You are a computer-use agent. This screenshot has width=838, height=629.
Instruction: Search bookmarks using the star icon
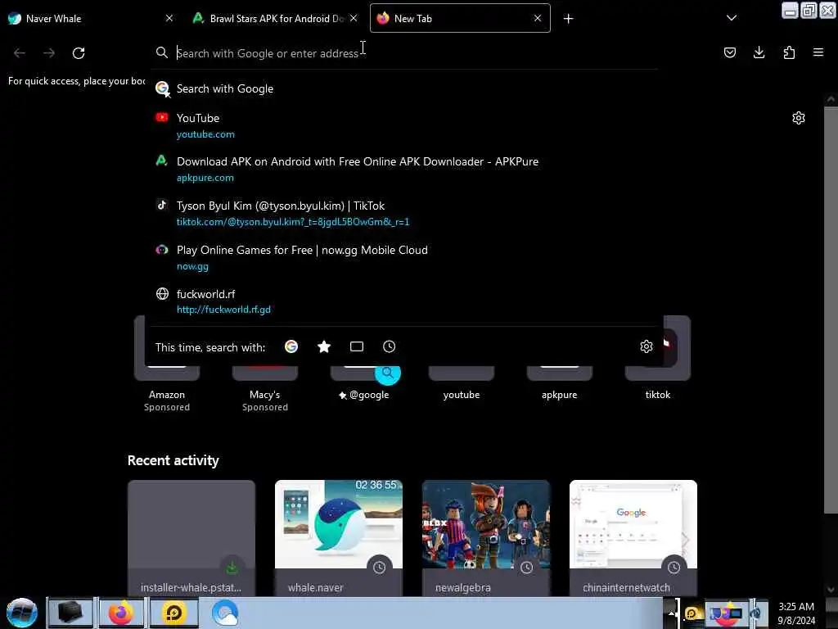324,346
